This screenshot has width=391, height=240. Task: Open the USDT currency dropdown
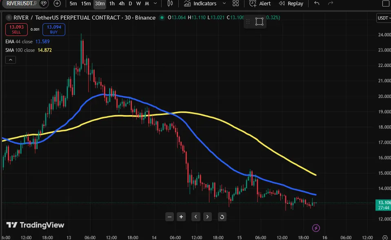pyautogui.click(x=384, y=18)
